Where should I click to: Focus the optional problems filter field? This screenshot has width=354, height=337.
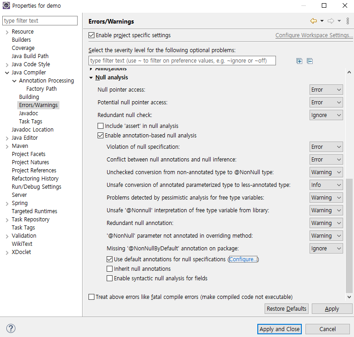pyautogui.click(x=182, y=61)
